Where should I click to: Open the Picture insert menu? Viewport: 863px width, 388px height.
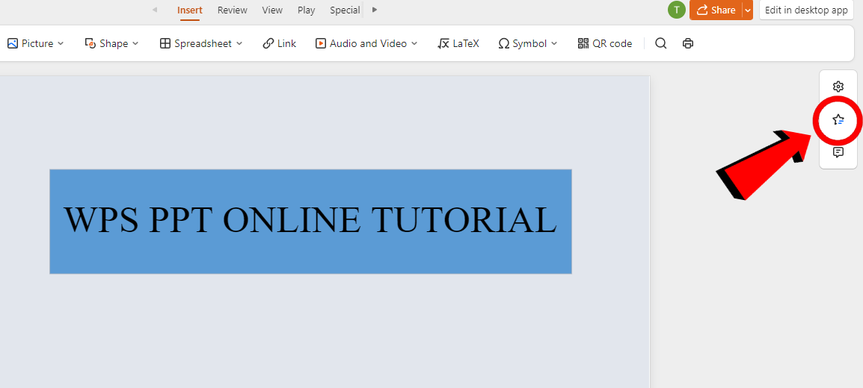point(36,43)
